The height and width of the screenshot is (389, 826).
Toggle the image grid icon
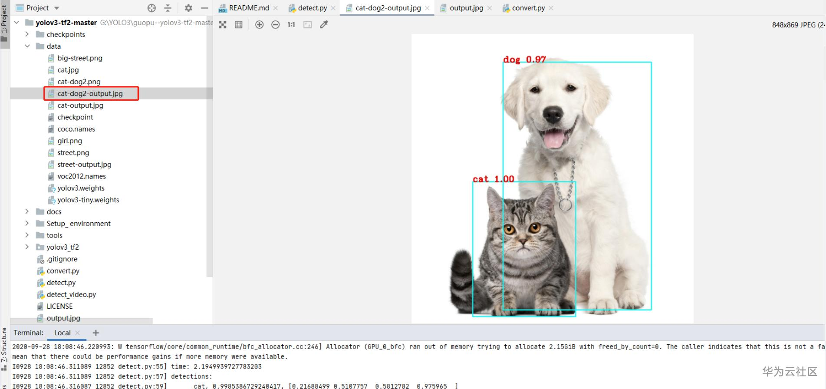(239, 25)
